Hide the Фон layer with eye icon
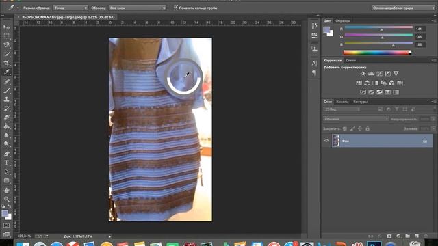This screenshot has height=246, width=438. point(326,141)
